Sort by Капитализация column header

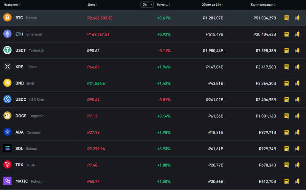(x=263, y=5)
